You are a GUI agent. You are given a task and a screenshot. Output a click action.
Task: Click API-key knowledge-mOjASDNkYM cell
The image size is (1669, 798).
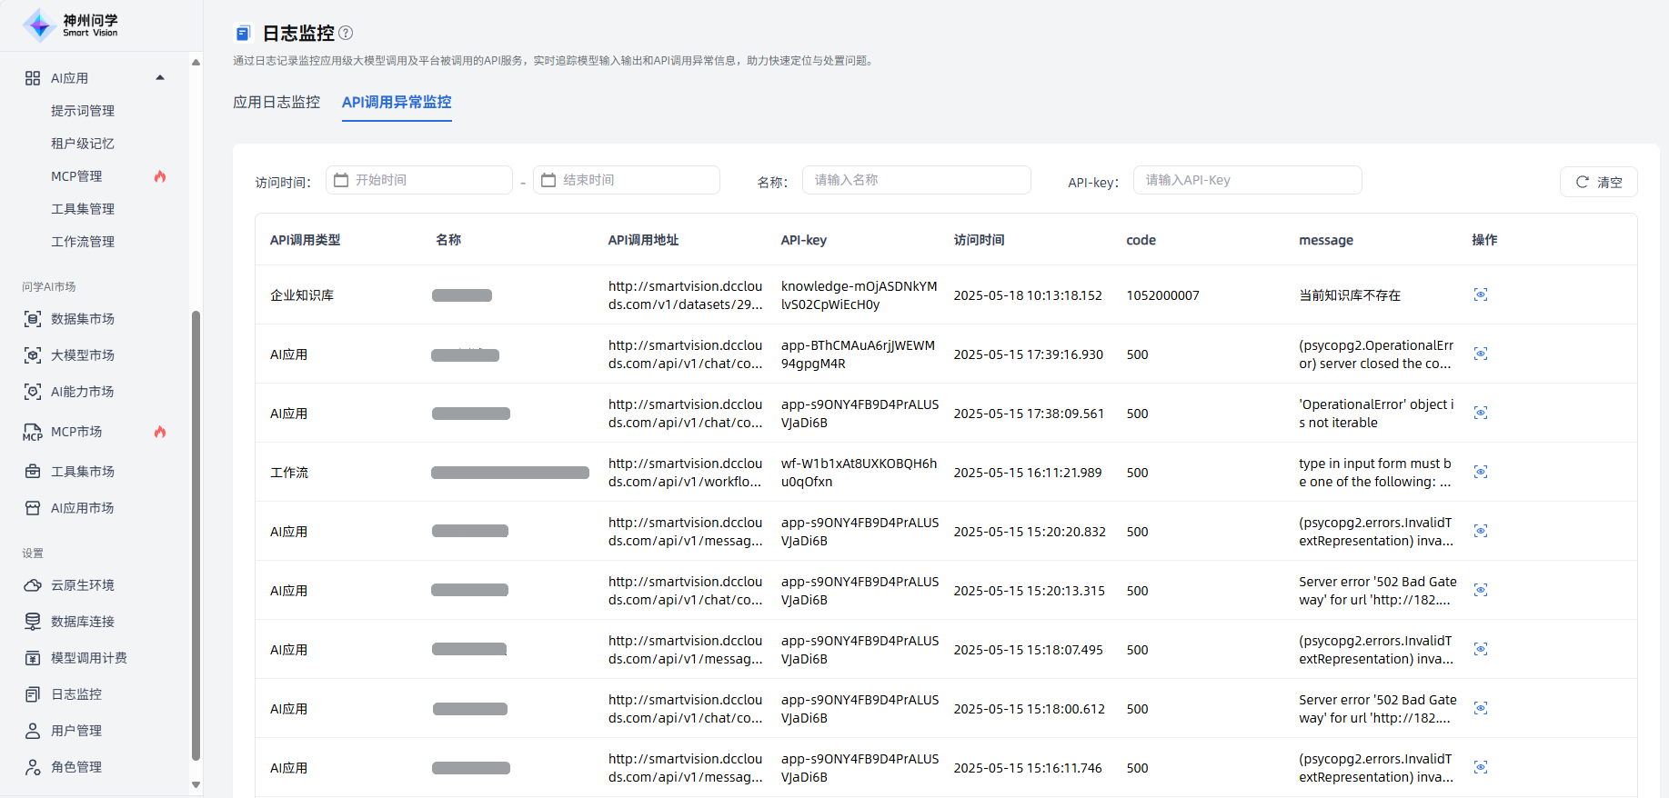pyautogui.click(x=859, y=295)
